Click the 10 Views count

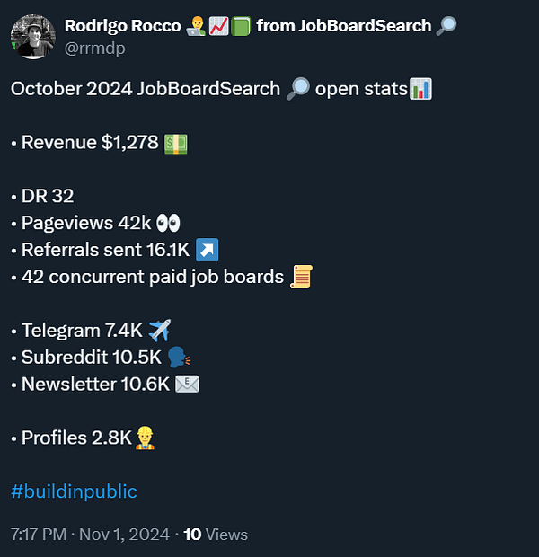[x=216, y=535]
